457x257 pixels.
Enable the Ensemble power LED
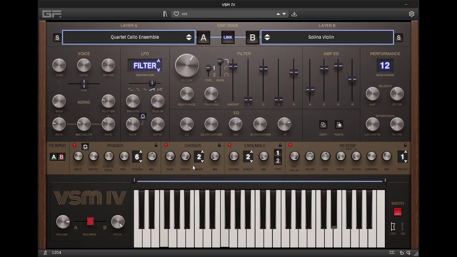tap(230, 145)
